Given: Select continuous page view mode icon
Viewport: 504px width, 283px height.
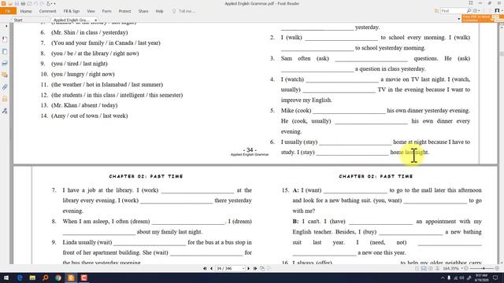Looking at the screenshot, I should (x=424, y=268).
